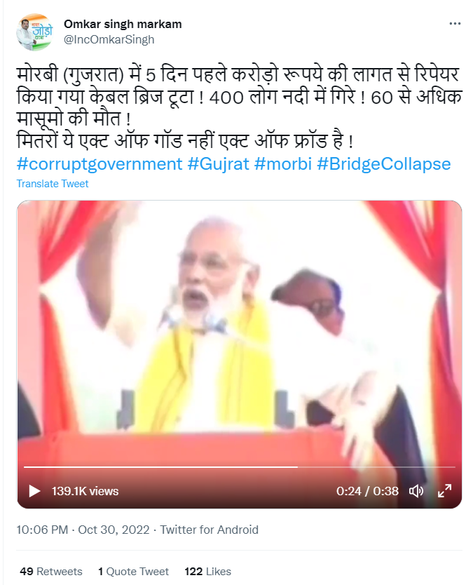Screen dimensions: 473x585
Task: Click the Omkar singh markam display name
Action: pos(123,24)
